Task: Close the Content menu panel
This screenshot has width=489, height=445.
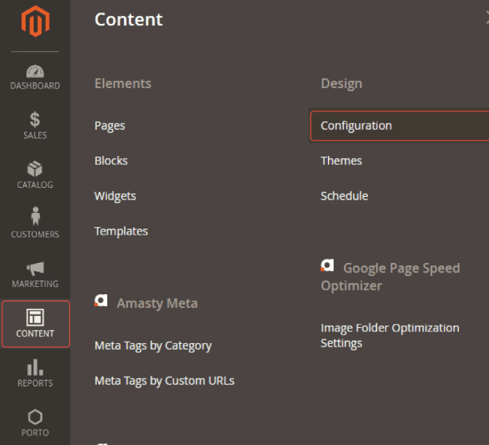Action: (487, 17)
